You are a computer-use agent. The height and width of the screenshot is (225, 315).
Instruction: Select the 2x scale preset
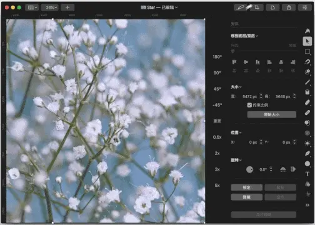(x=217, y=153)
